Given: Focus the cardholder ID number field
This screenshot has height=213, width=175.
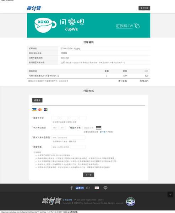Looking at the screenshot, I should click(x=69, y=137).
